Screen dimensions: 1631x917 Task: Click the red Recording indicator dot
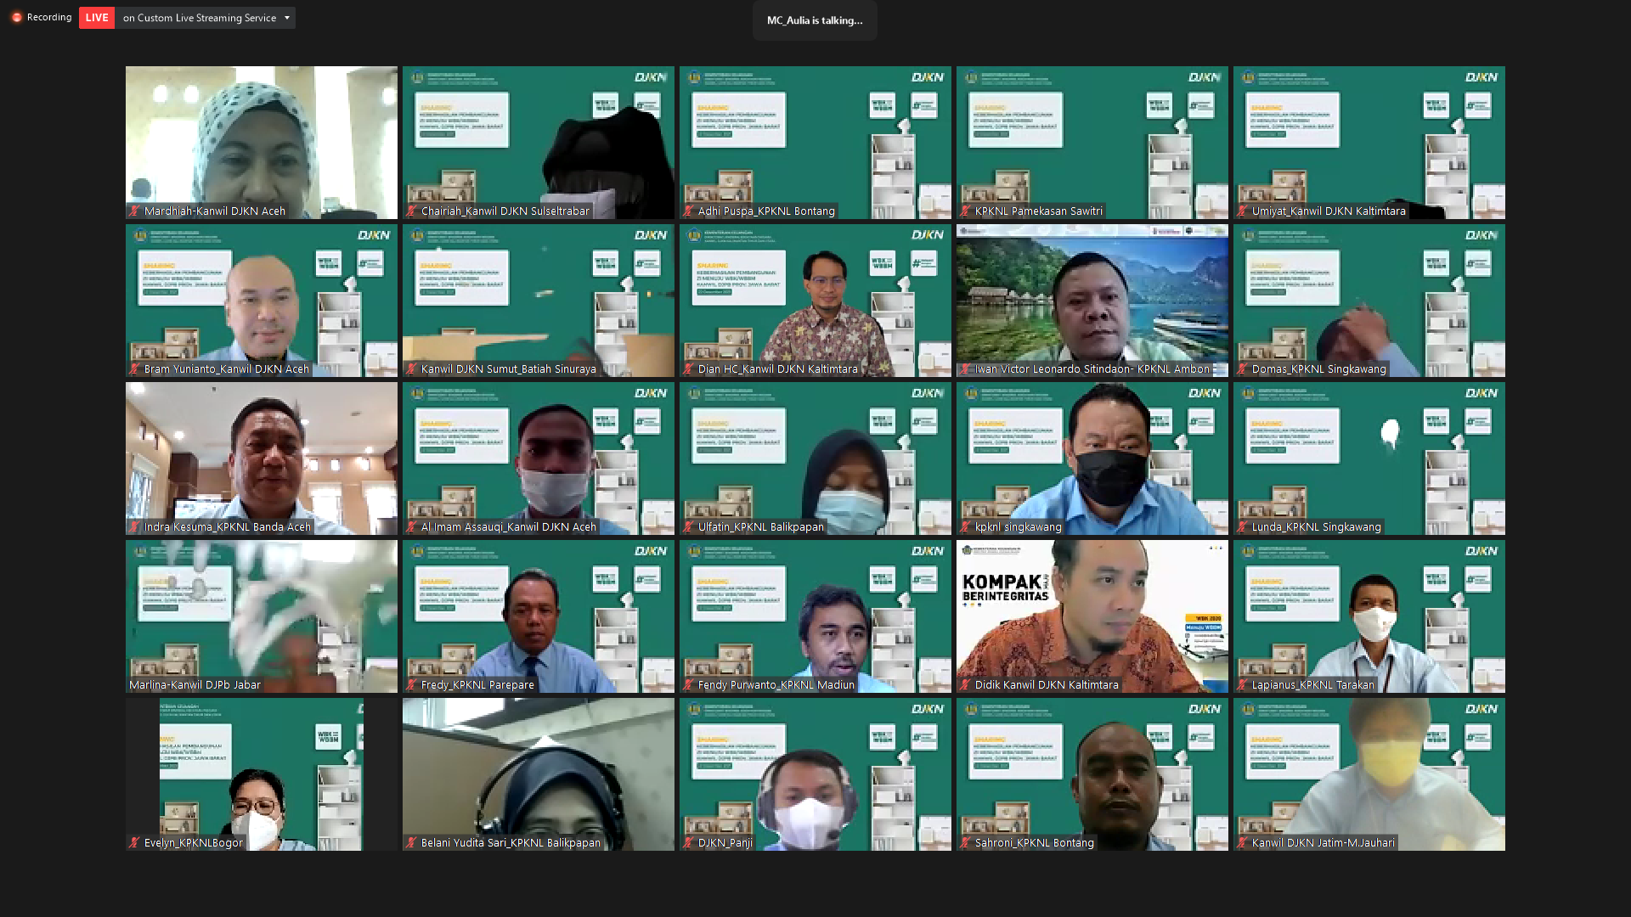coord(16,17)
